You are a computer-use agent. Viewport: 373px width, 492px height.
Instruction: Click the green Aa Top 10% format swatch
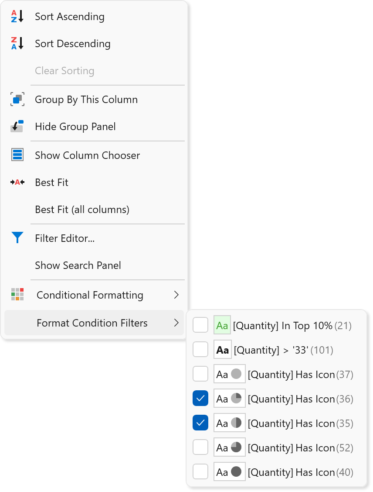tap(222, 326)
